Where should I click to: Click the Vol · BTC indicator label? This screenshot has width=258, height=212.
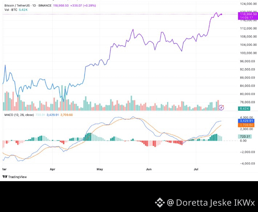(x=11, y=10)
